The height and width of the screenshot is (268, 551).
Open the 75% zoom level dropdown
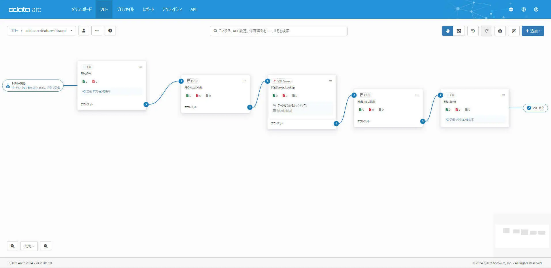click(x=29, y=246)
